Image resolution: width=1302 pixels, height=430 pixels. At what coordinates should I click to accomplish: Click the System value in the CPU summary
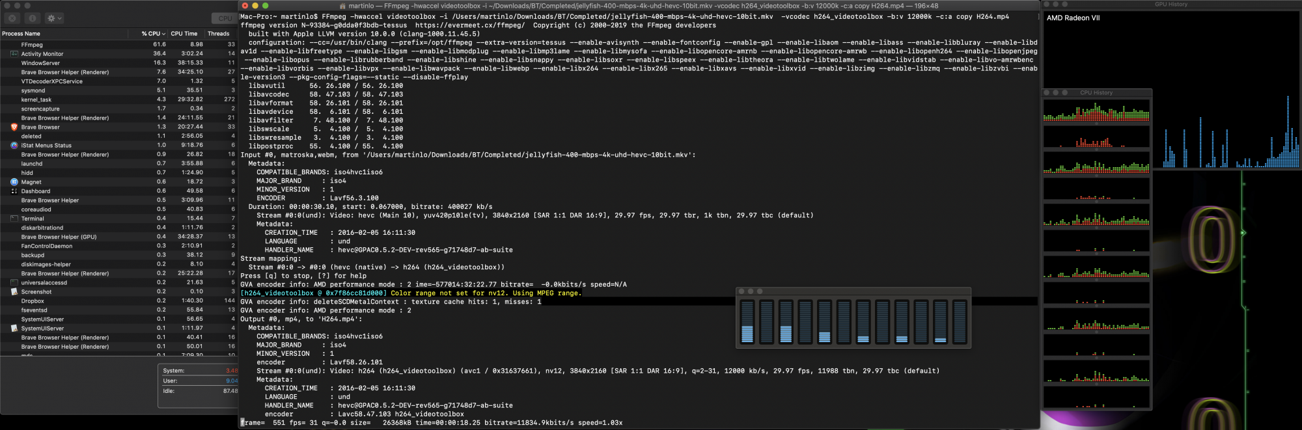pyautogui.click(x=232, y=371)
